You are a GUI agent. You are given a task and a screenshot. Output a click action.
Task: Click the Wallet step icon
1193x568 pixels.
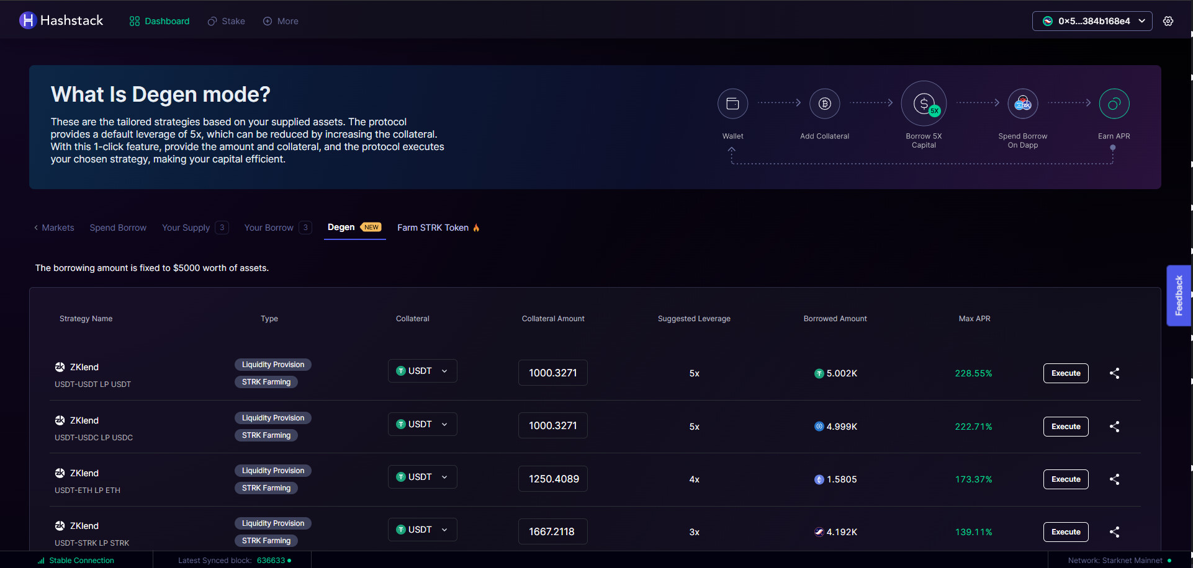click(732, 104)
